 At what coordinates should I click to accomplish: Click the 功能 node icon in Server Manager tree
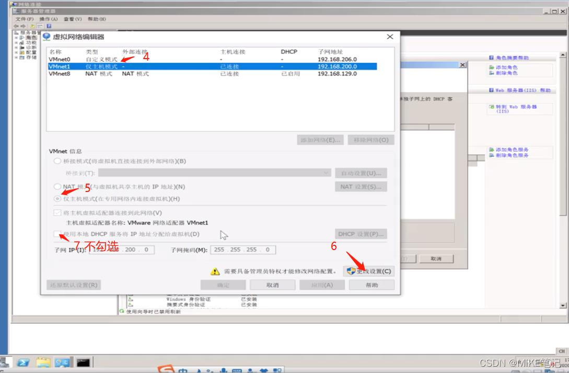(x=22, y=43)
